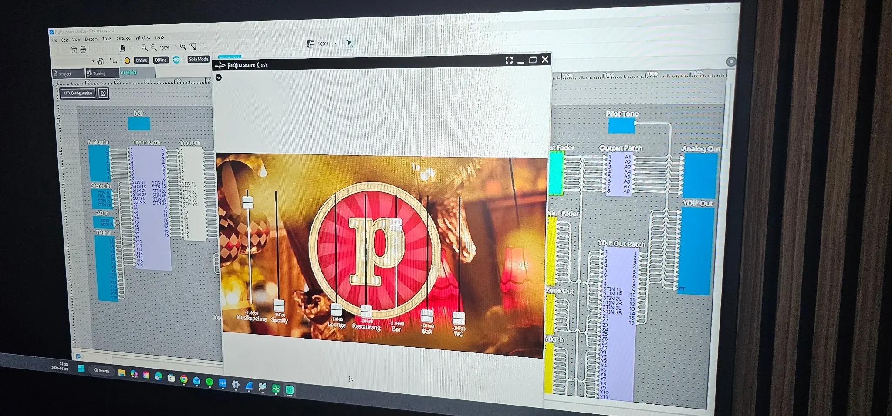Open the empty combo box left of snapshot icon

pos(74,61)
